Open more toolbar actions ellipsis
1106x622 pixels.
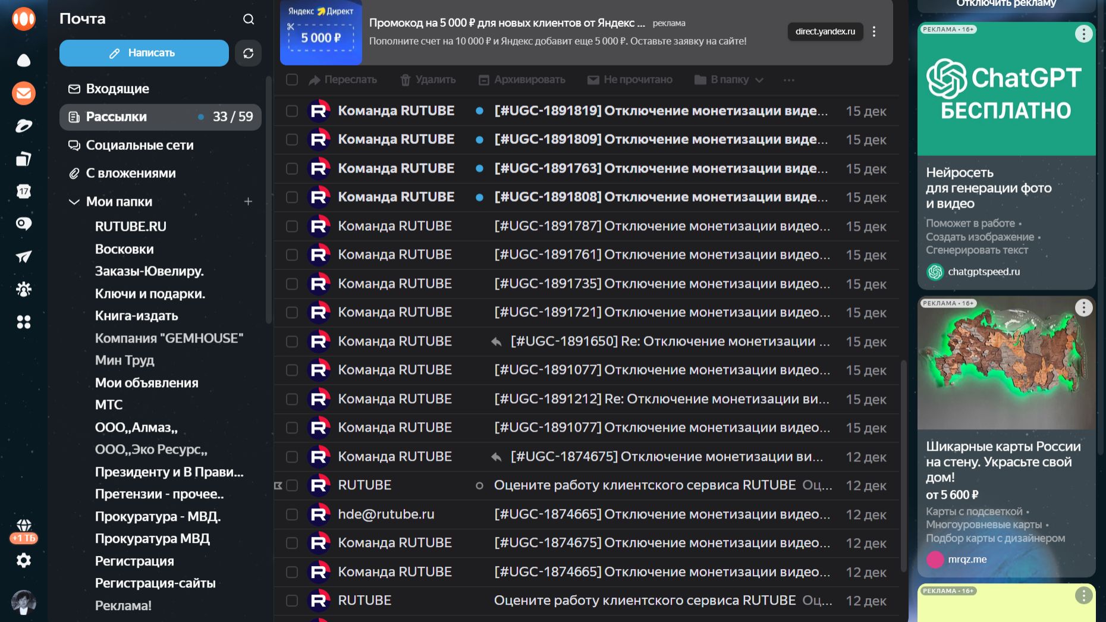(789, 80)
